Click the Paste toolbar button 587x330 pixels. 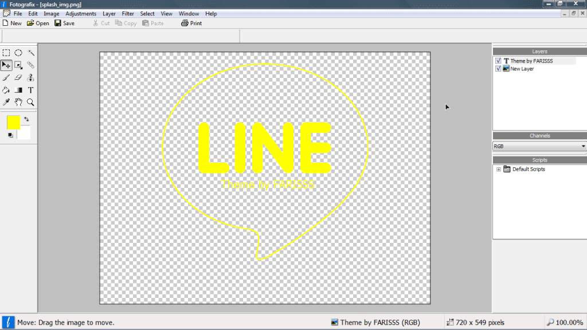tap(152, 23)
